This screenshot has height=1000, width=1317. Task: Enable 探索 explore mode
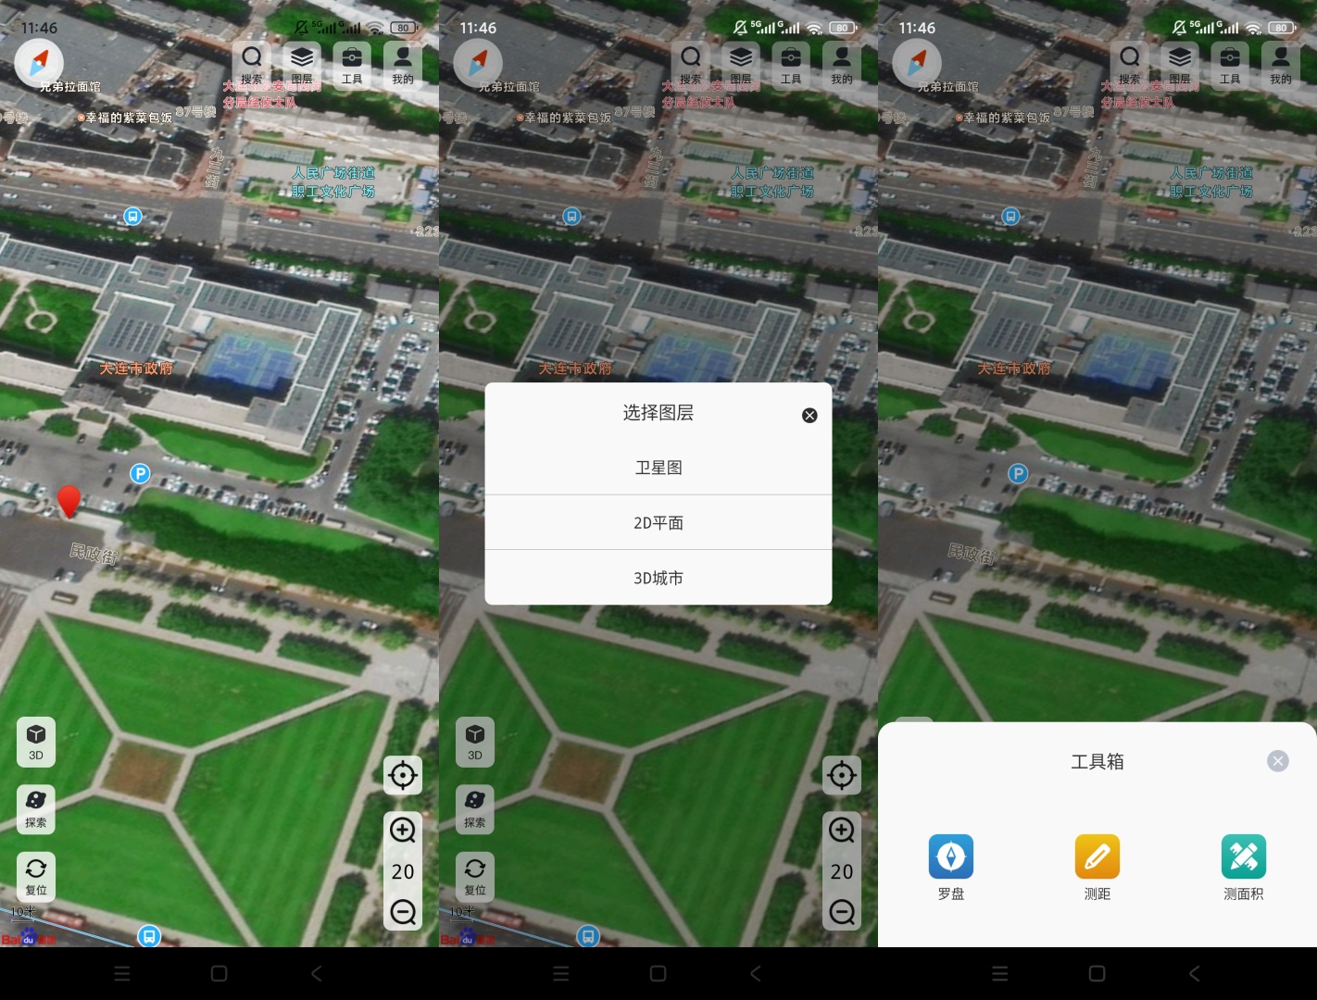coord(35,808)
